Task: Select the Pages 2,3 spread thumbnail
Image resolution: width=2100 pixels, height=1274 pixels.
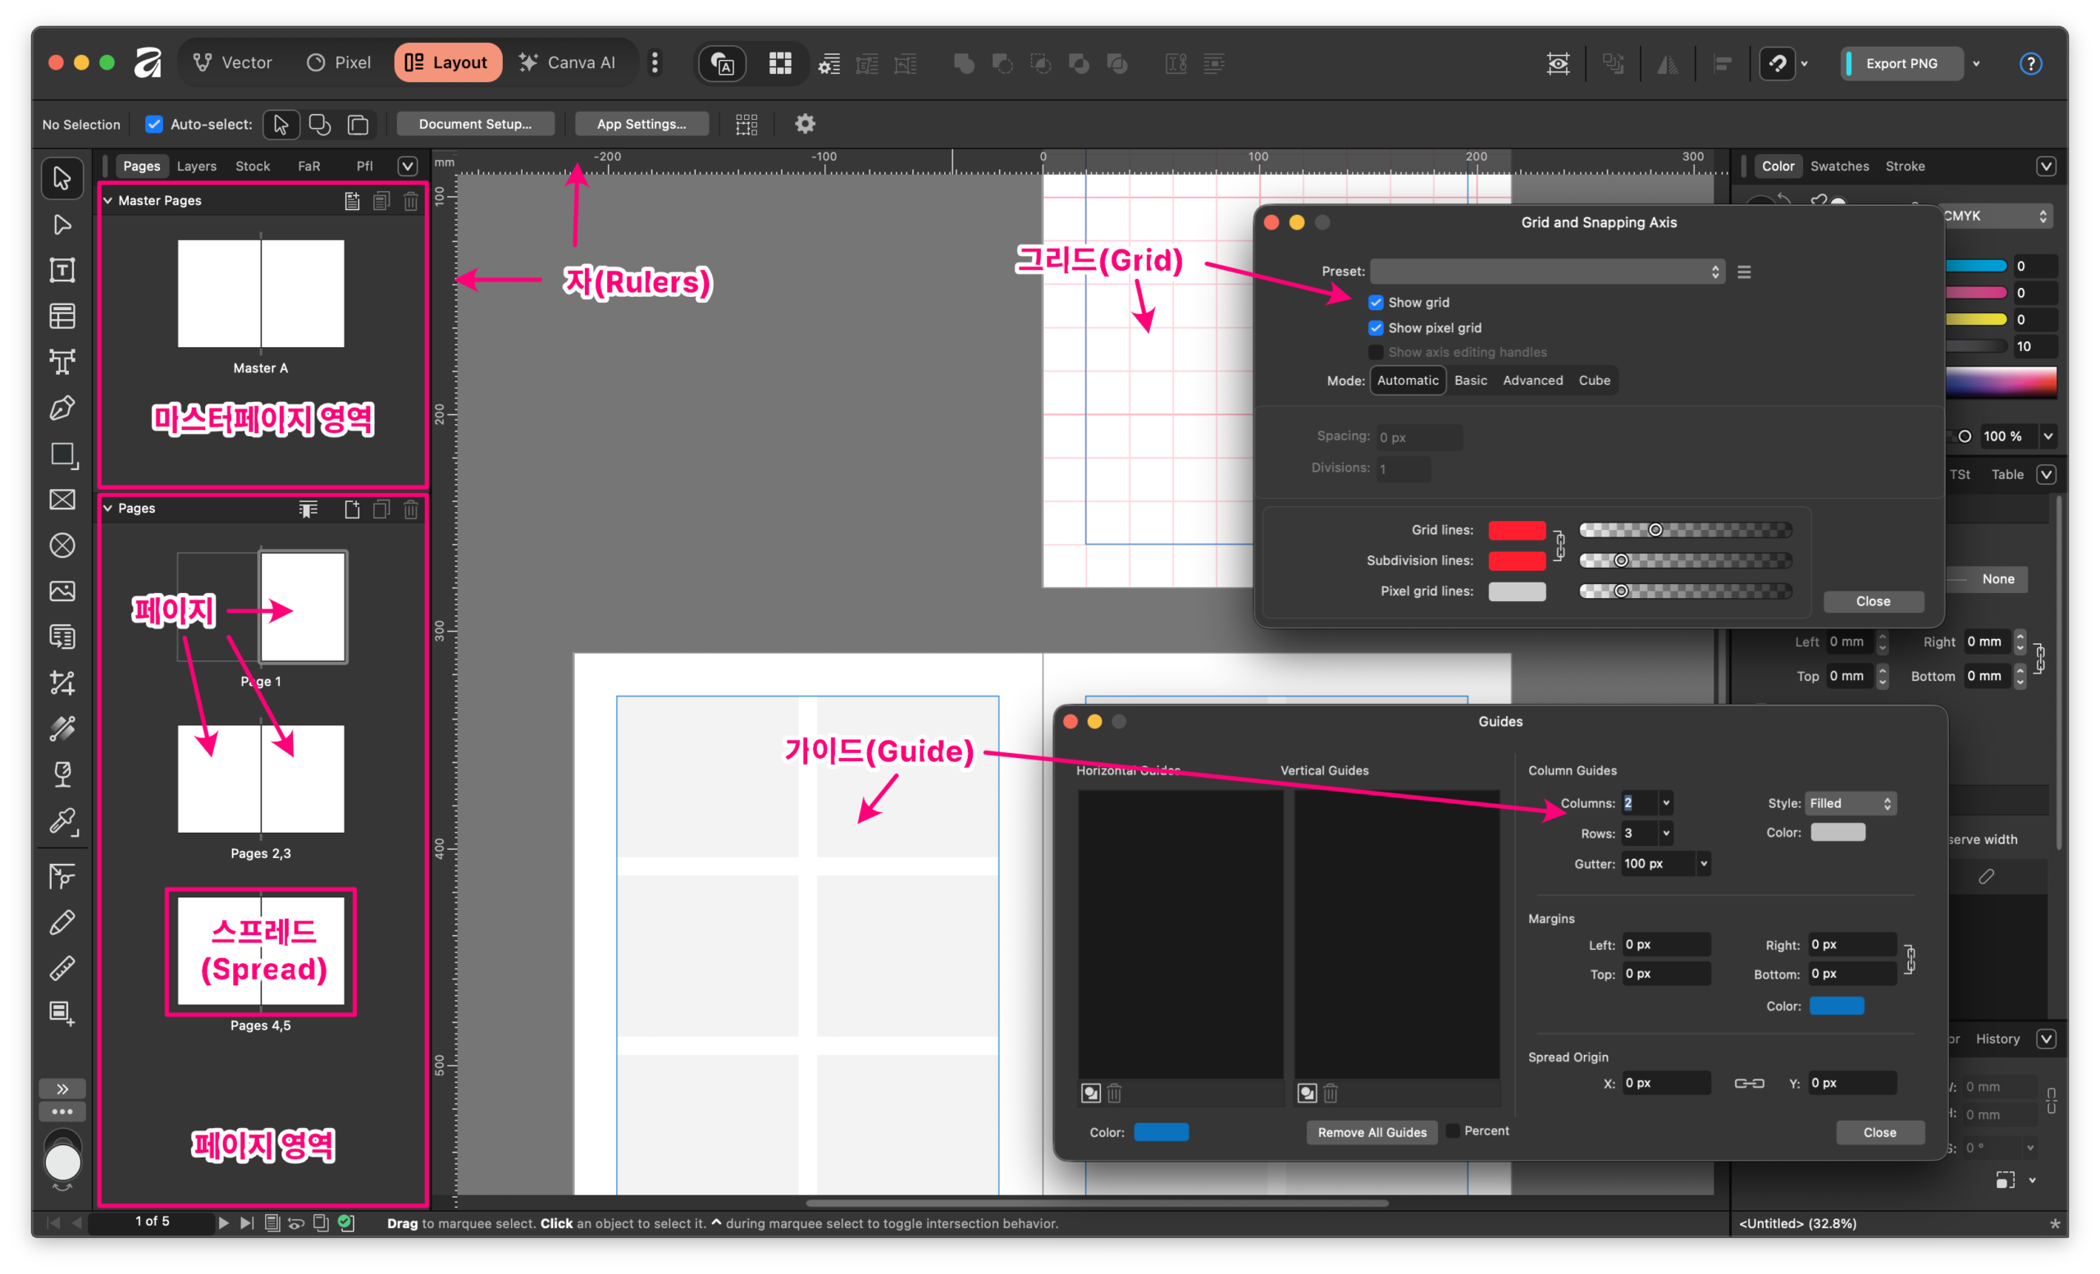Action: (261, 779)
